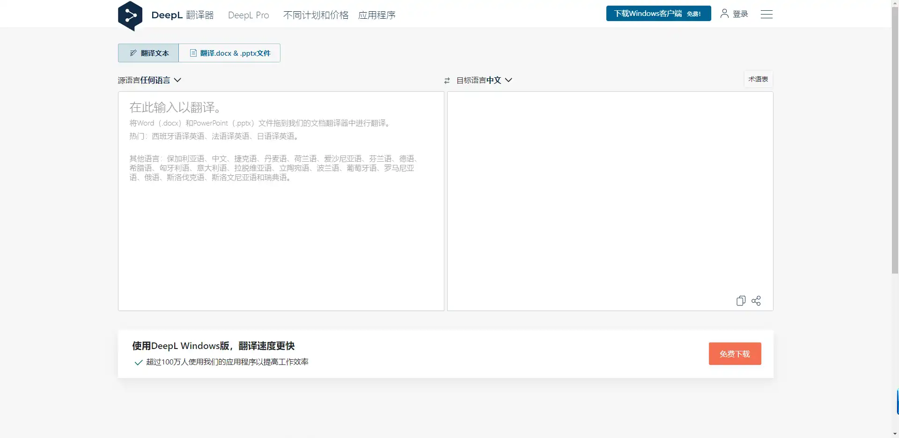Image resolution: width=899 pixels, height=438 pixels.
Task: Click the document icon on file translation tab
Action: (193, 53)
